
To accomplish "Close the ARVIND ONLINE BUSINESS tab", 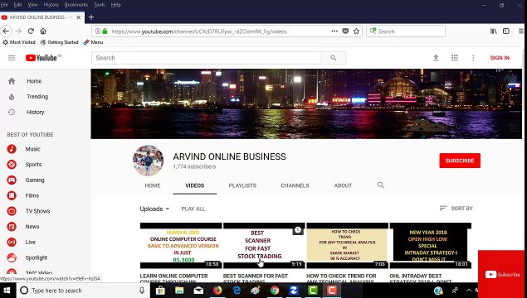I will [x=79, y=17].
